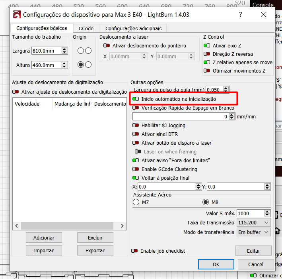This screenshot has height=279, width=282.
Task: Toggle Enable job checklist
Action: click(x=135, y=251)
